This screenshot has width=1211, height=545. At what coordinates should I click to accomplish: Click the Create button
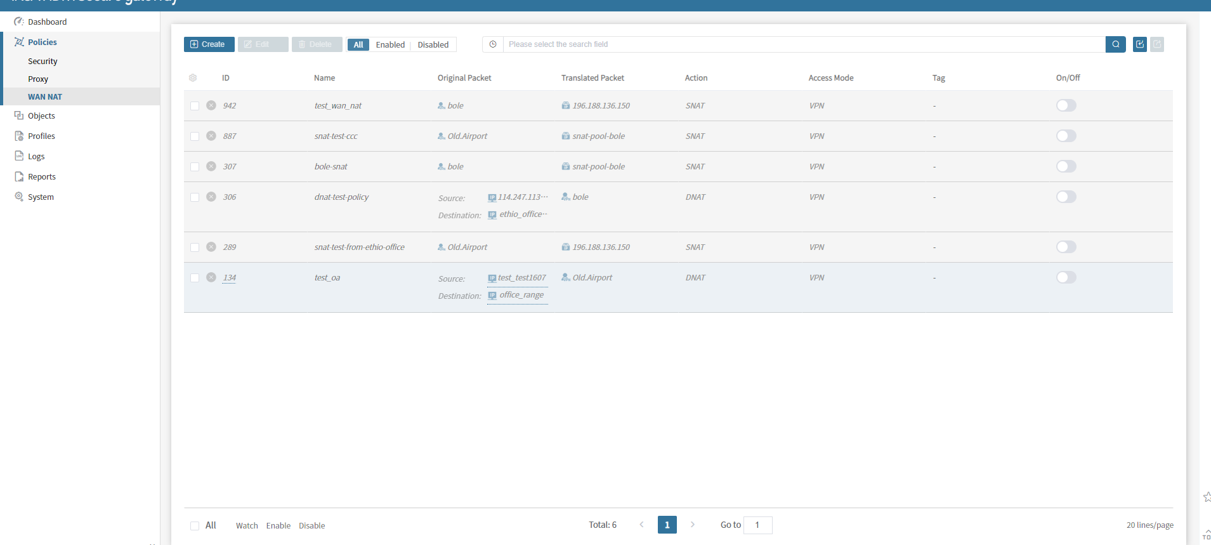[209, 44]
